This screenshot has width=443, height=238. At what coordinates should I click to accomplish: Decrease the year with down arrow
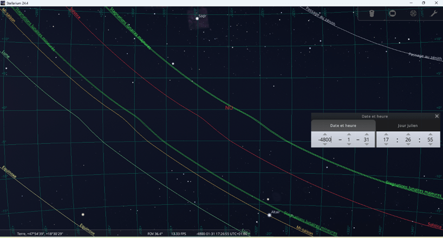(x=325, y=145)
